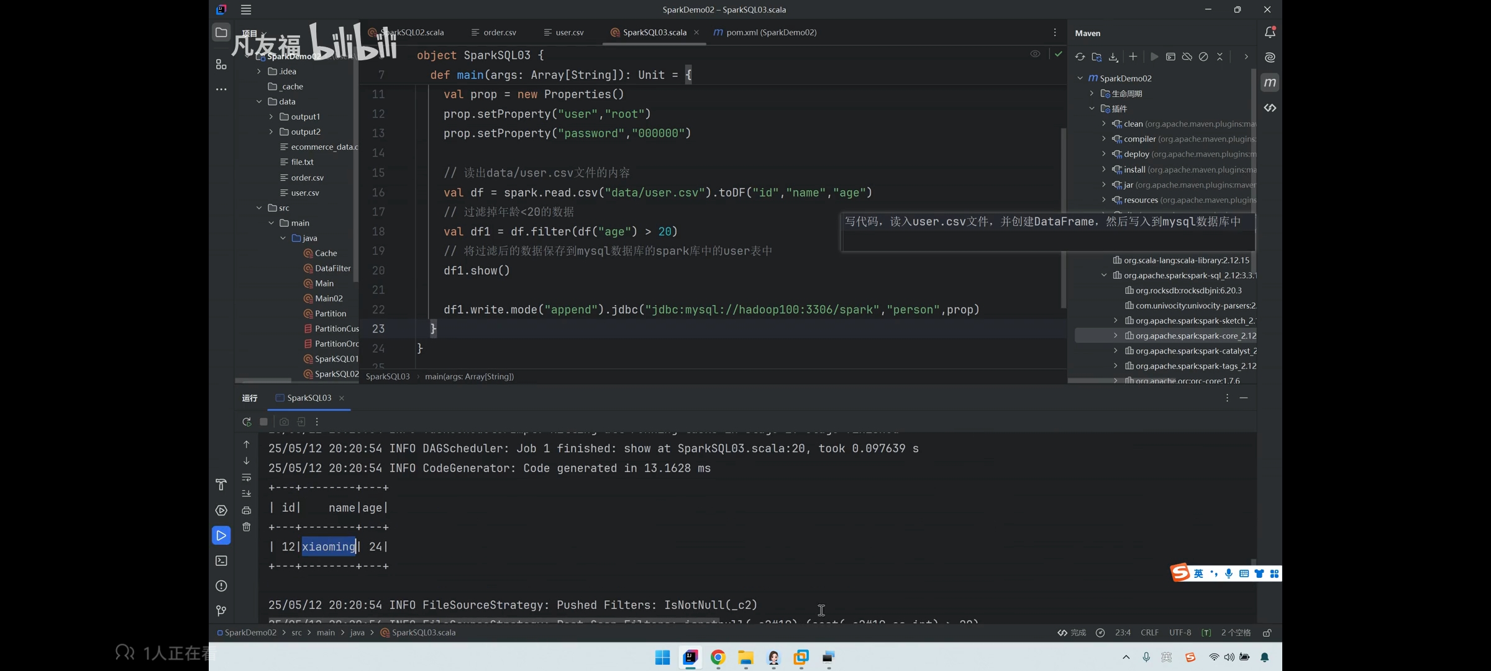Open the Problems tool window icon
The width and height of the screenshot is (1491, 671).
[x=221, y=586]
